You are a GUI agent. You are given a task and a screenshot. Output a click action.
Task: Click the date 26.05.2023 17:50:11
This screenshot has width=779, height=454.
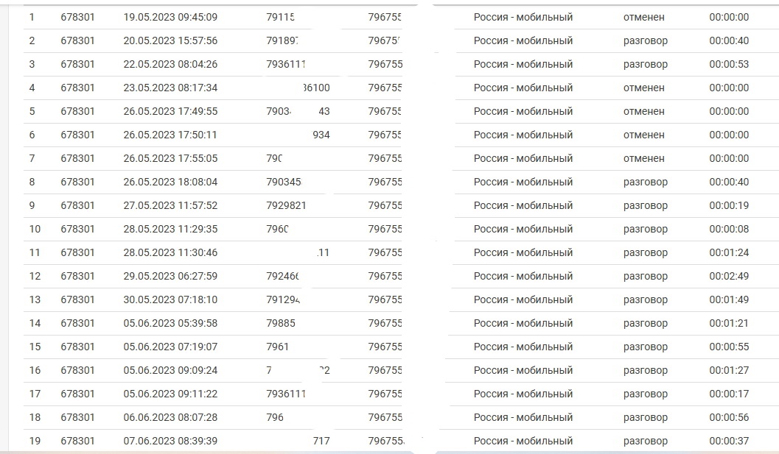click(x=170, y=135)
